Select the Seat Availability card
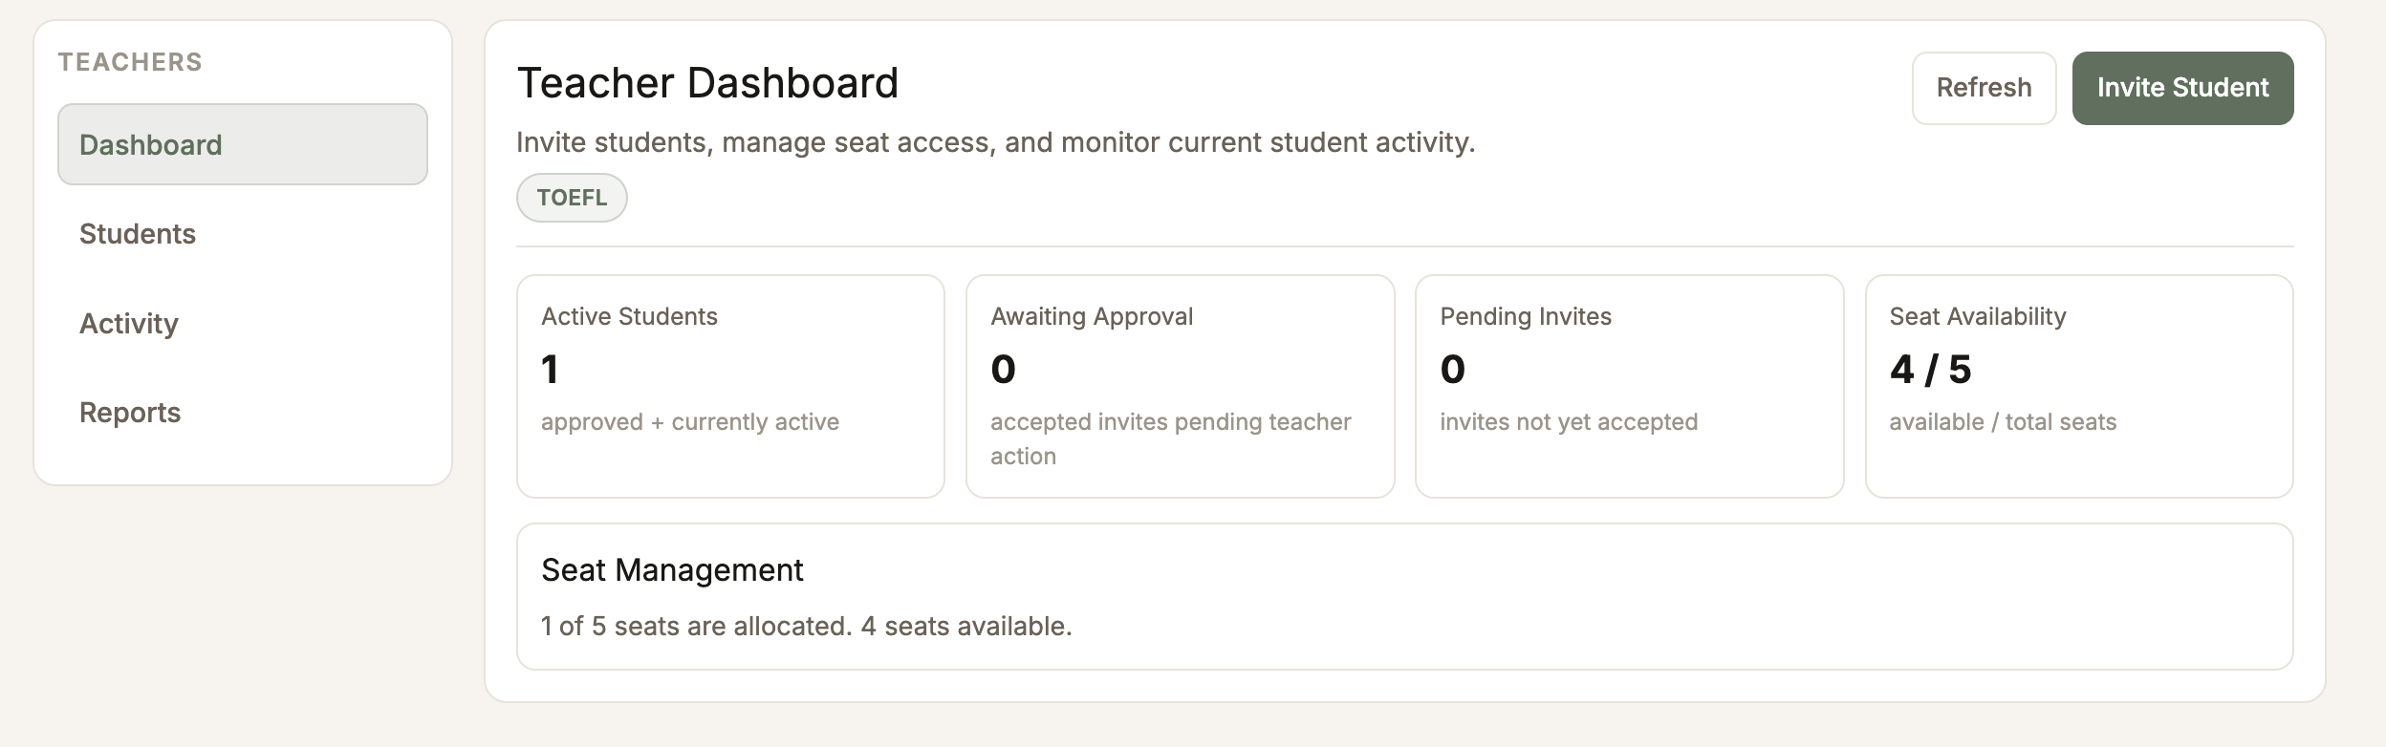 (2078, 385)
